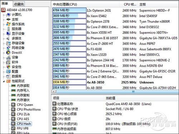Click the Gigabyte GA-A75M-UD2H cell

[x=158, y=88]
